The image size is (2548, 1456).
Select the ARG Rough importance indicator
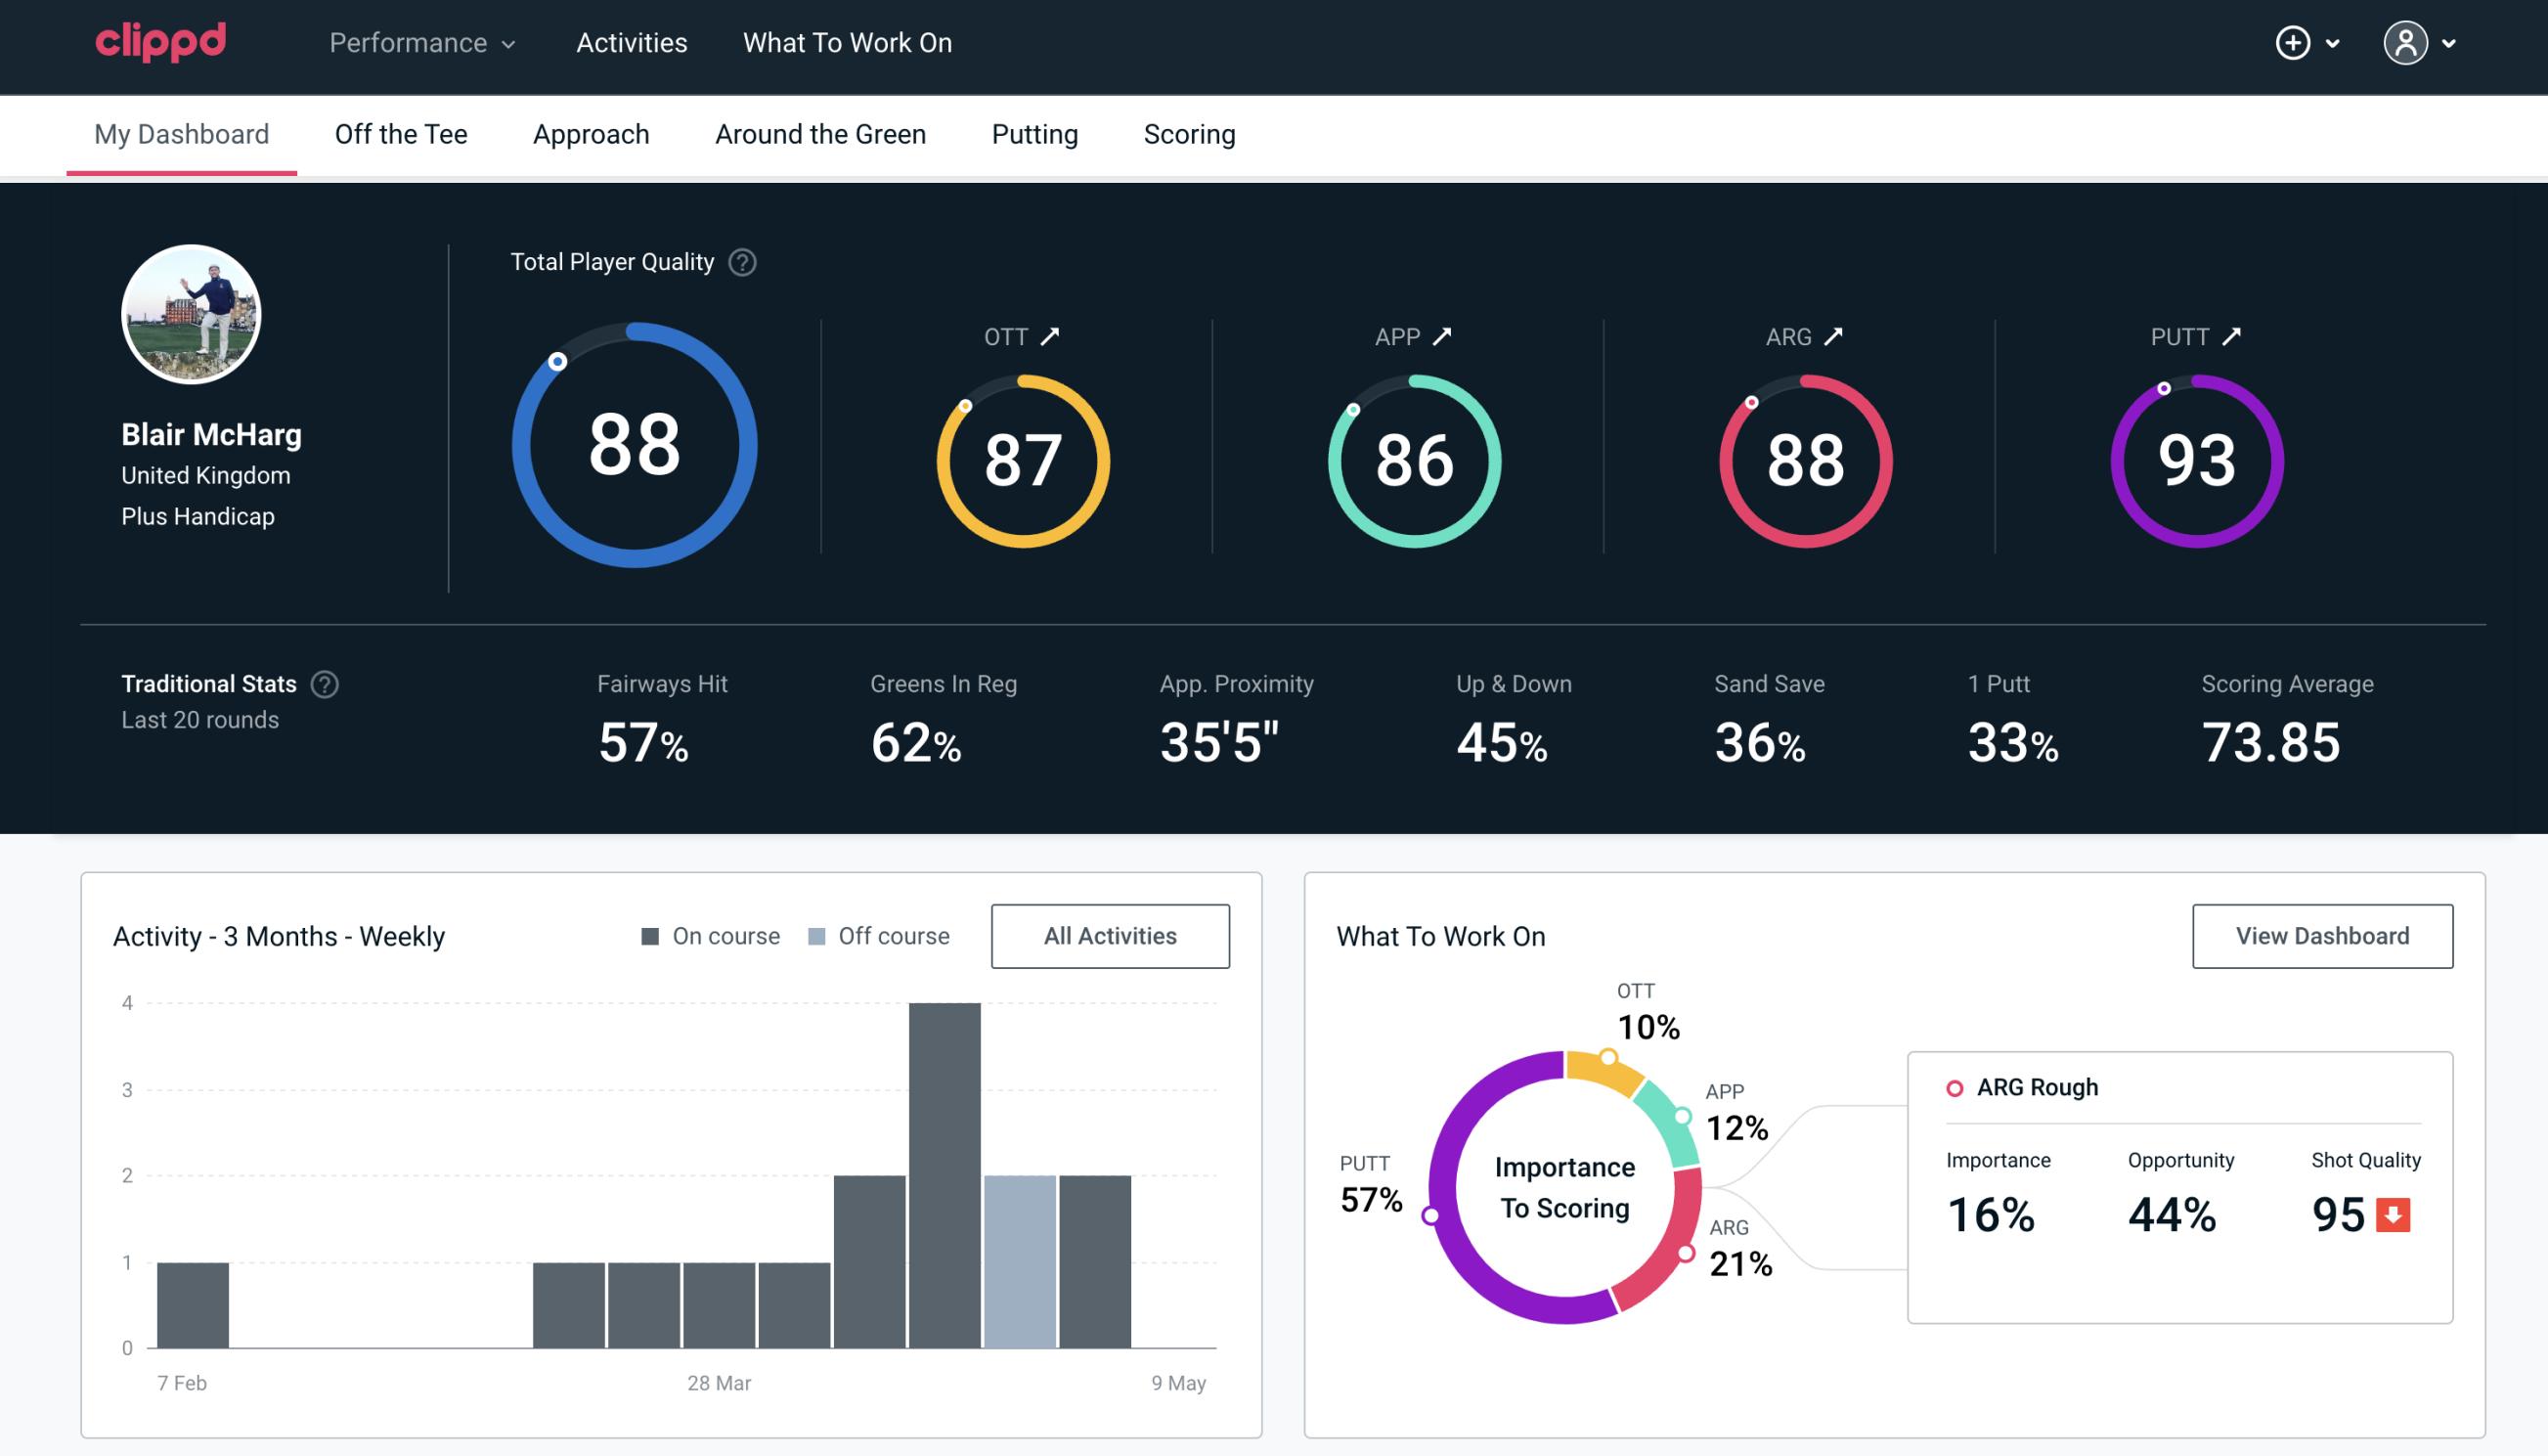coord(1995,1211)
